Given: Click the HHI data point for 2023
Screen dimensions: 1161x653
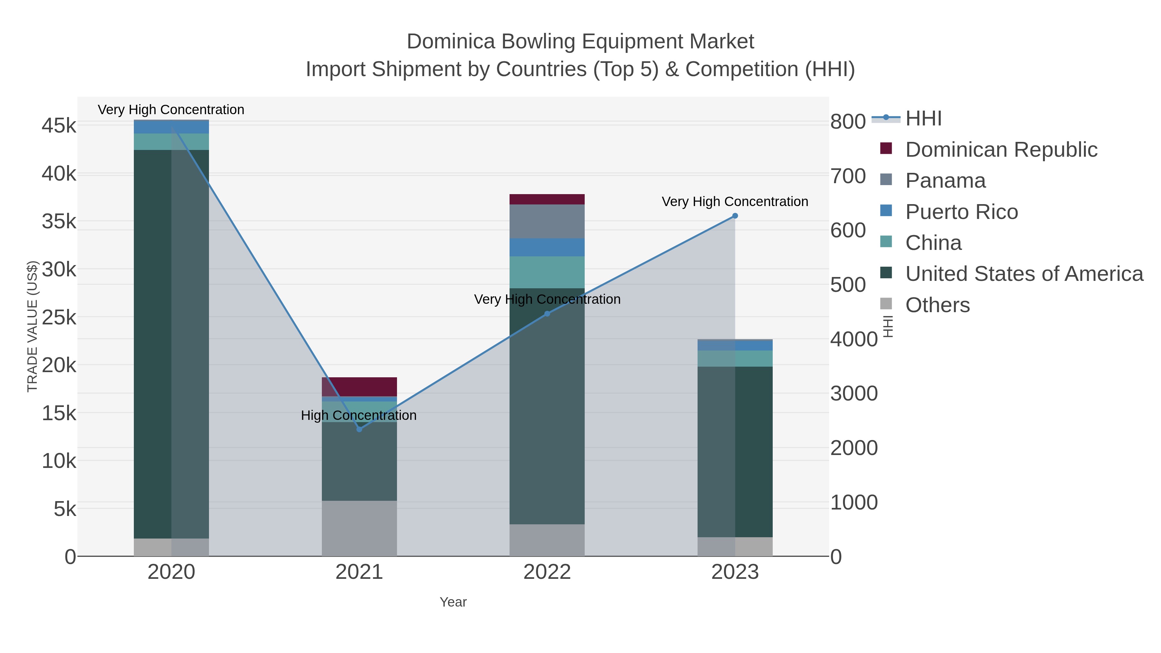Looking at the screenshot, I should [735, 216].
